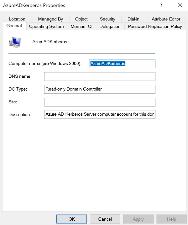Open the Managed By tab
This screenshot has height=225, width=188.
(x=50, y=19)
